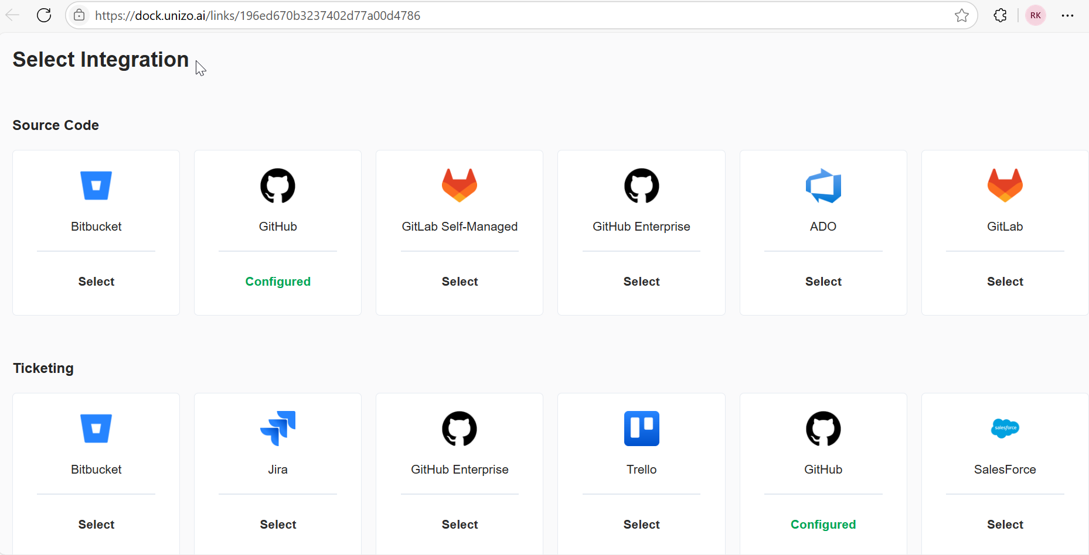Click the RK profile avatar
The width and height of the screenshot is (1089, 555).
[x=1035, y=15]
